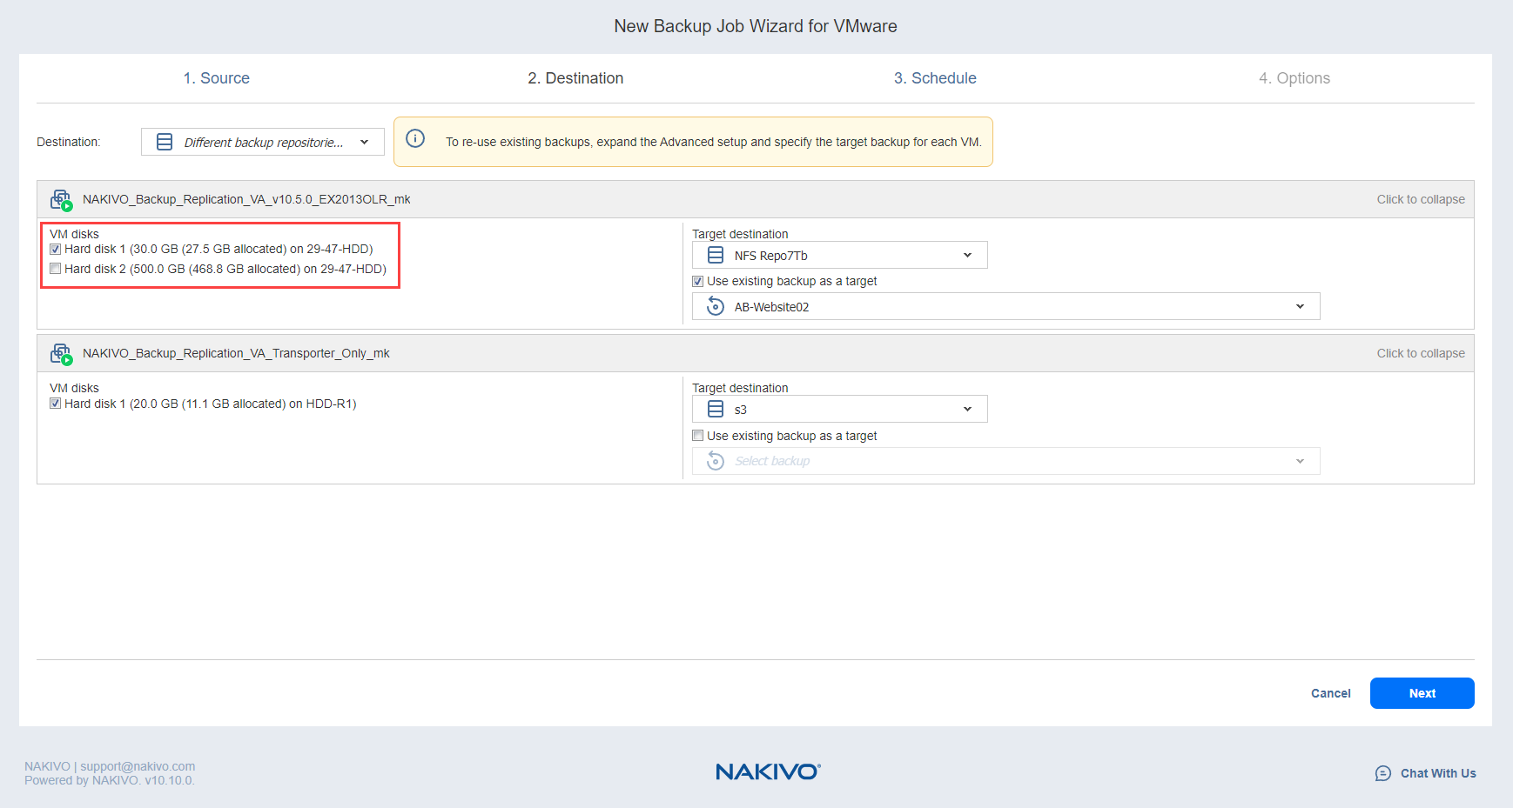Enable Use existing backup for s3 target
Screen dimensions: 1513x808
[698, 436]
